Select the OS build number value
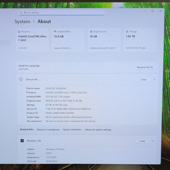Viewport: 170px width, 170px height. pyautogui.click(x=52, y=161)
